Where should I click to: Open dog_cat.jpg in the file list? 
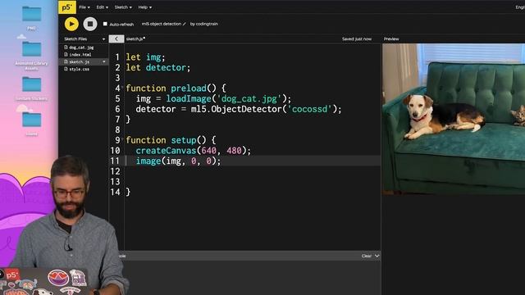click(81, 48)
